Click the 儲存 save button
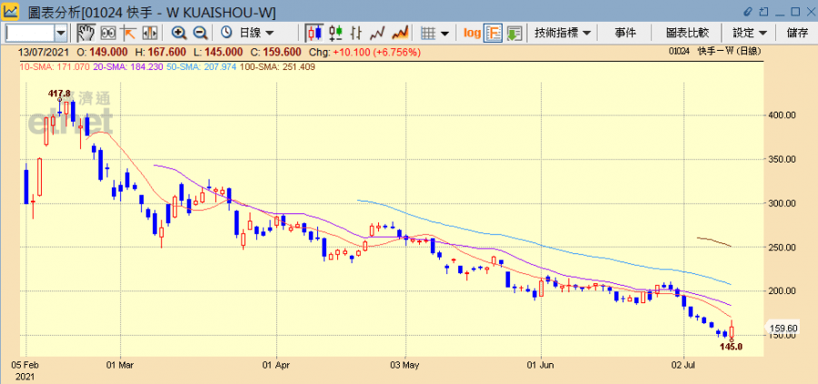818x384 pixels. (798, 33)
